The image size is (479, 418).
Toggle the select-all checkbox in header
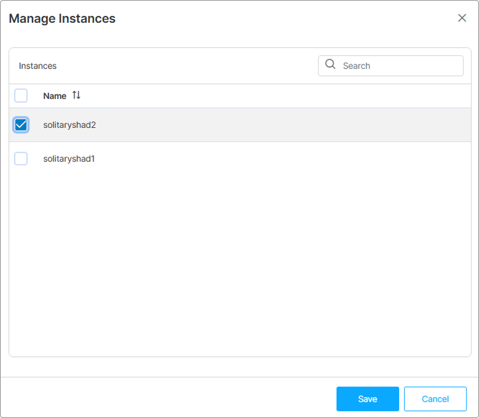[21, 96]
